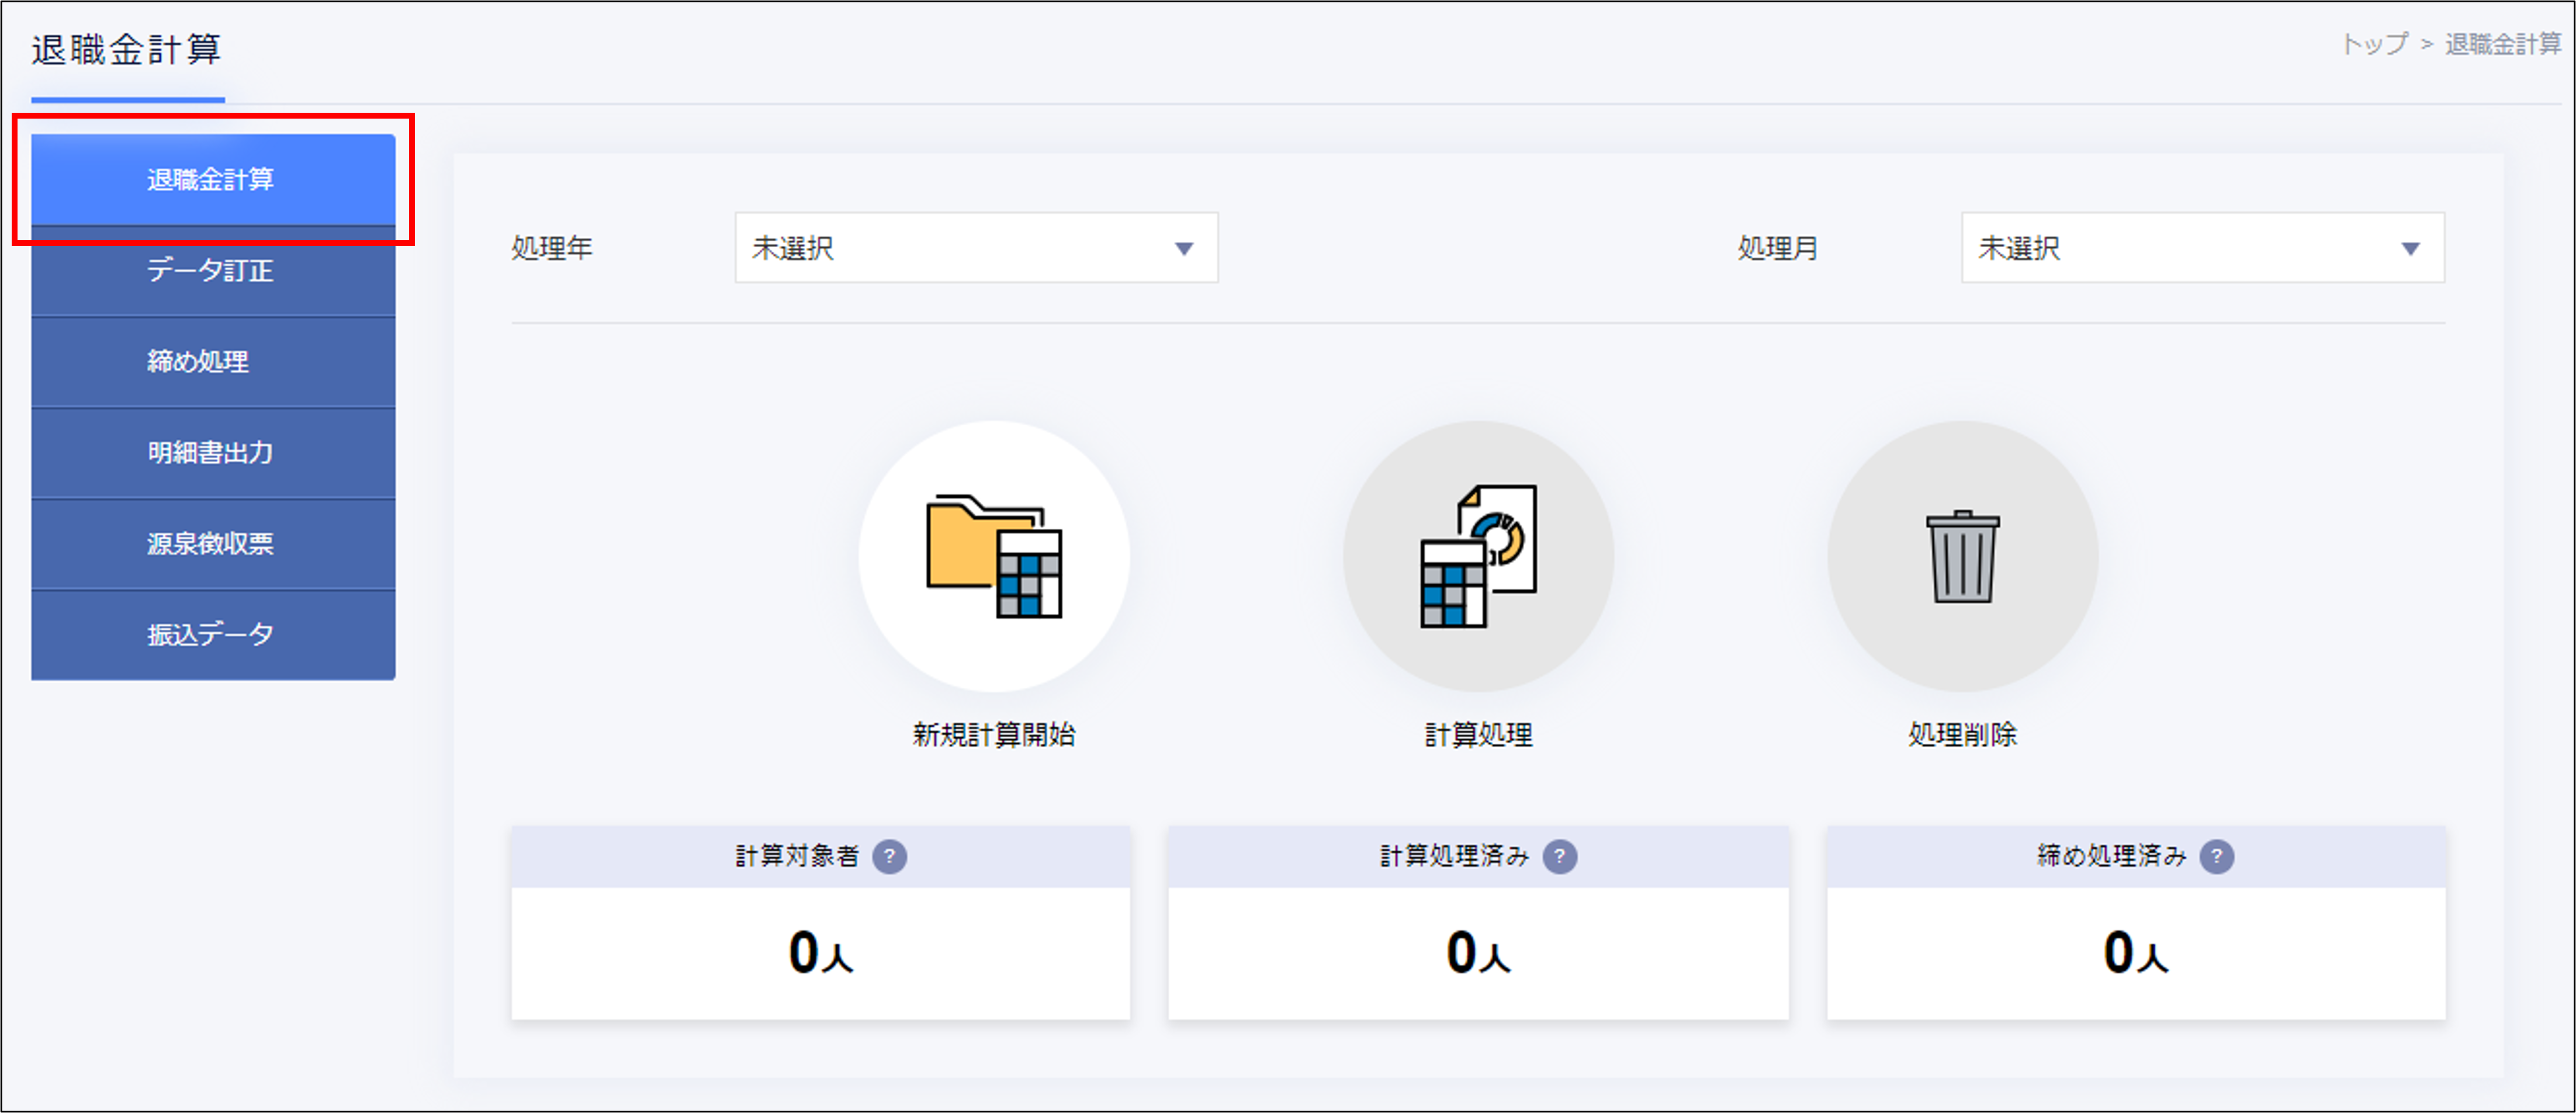Click the 新規計算開始 folder-calculator icon
Screen dimensions: 2576x1113
(x=993, y=556)
